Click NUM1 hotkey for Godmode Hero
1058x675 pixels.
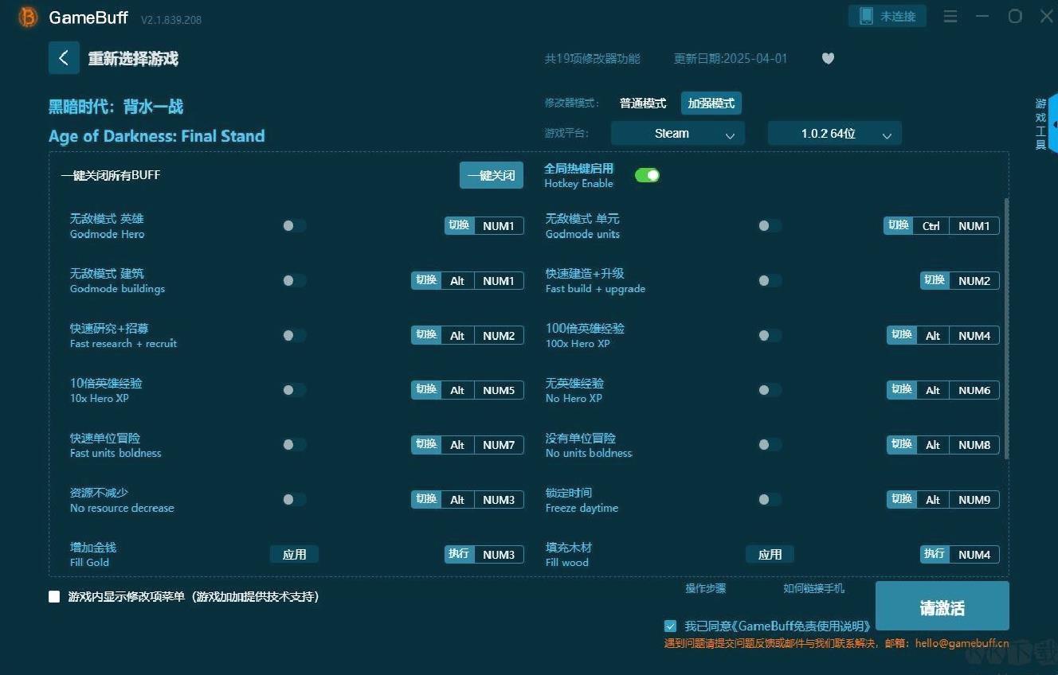tap(499, 226)
